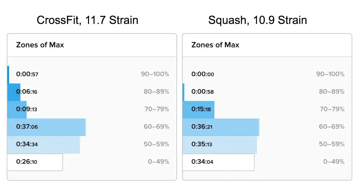Click the CrossFit 0:34:34 bar
Viewport: 359px width, 188px height.
(x=44, y=145)
